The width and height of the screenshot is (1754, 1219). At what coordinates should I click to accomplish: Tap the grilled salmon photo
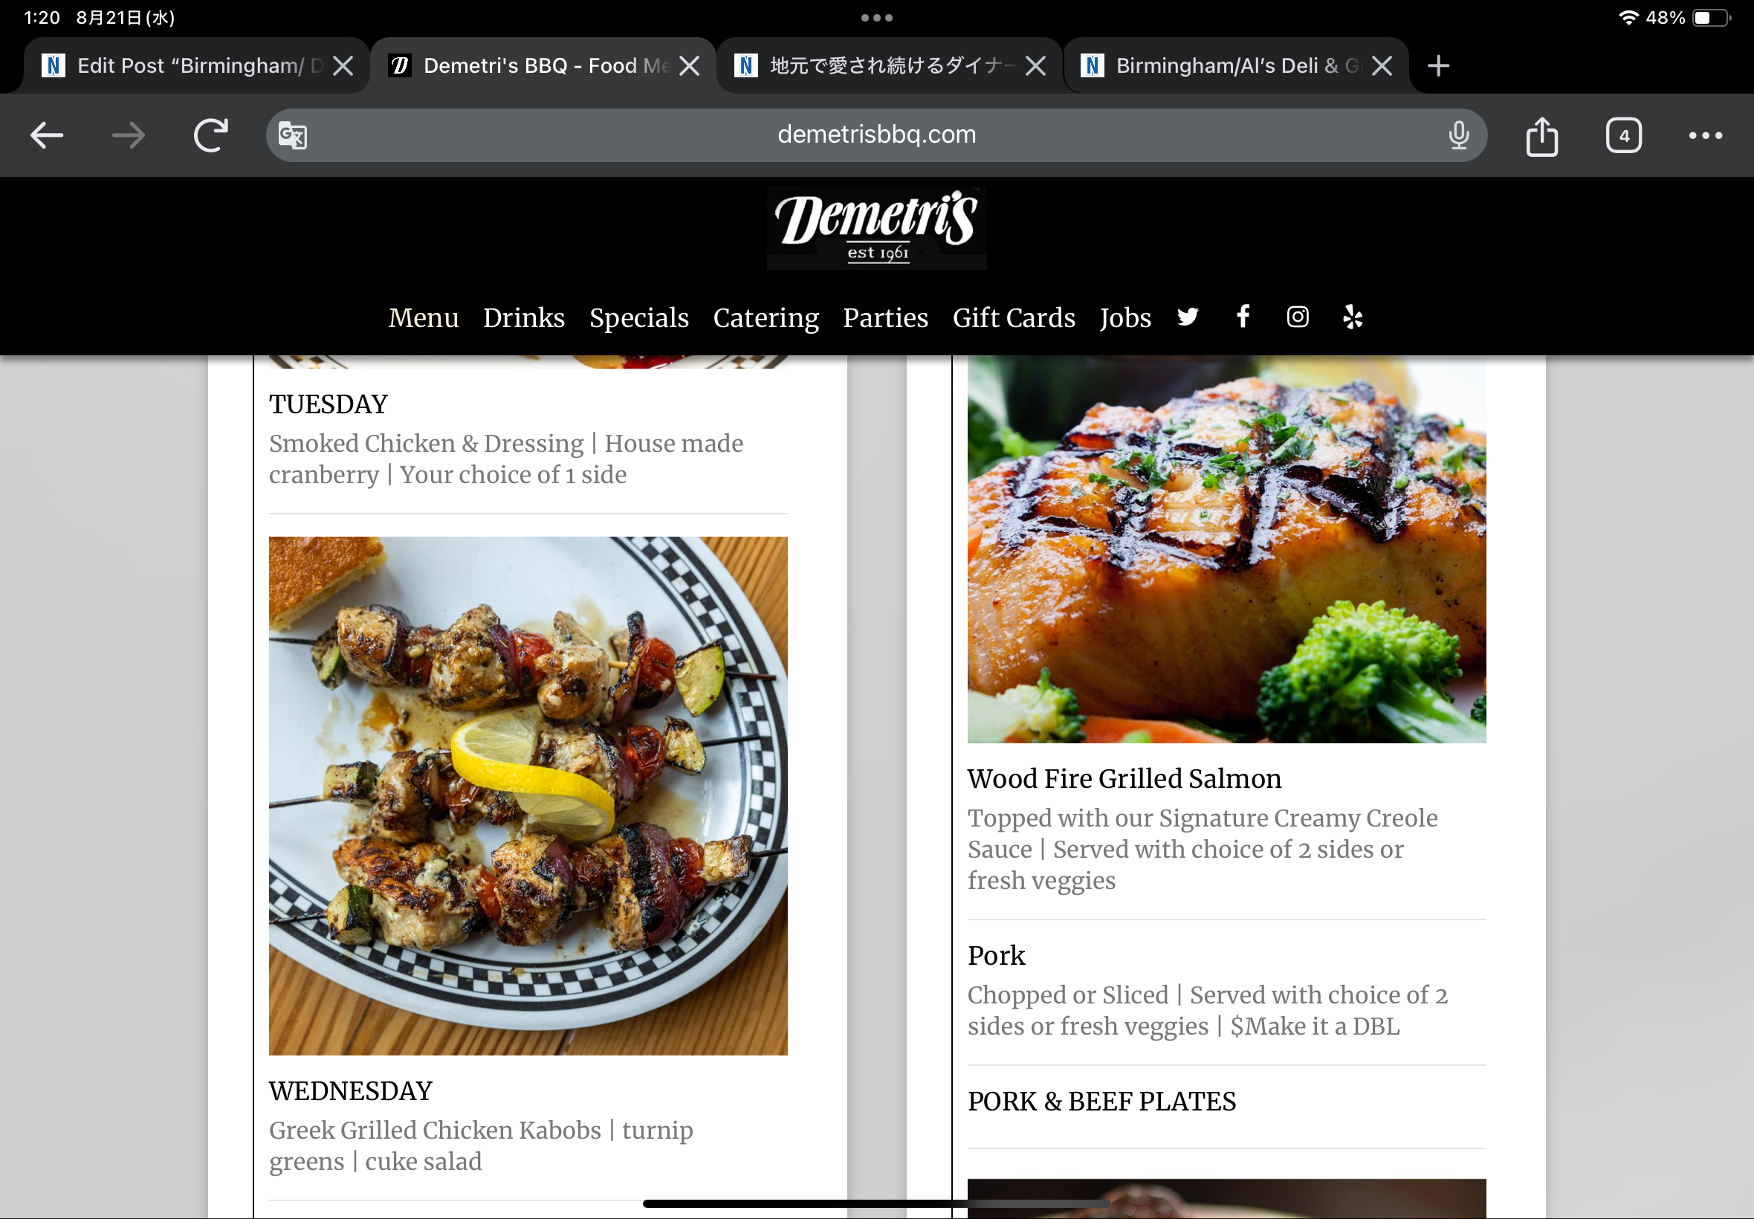[1226, 549]
